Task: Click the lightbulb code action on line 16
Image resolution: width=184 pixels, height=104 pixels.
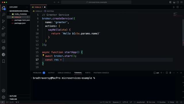Action: click(43, 55)
